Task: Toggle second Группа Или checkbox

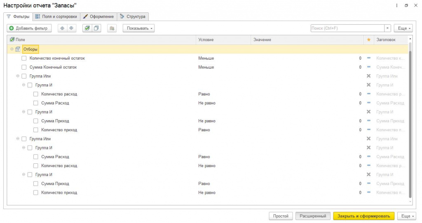Action: 24,139
